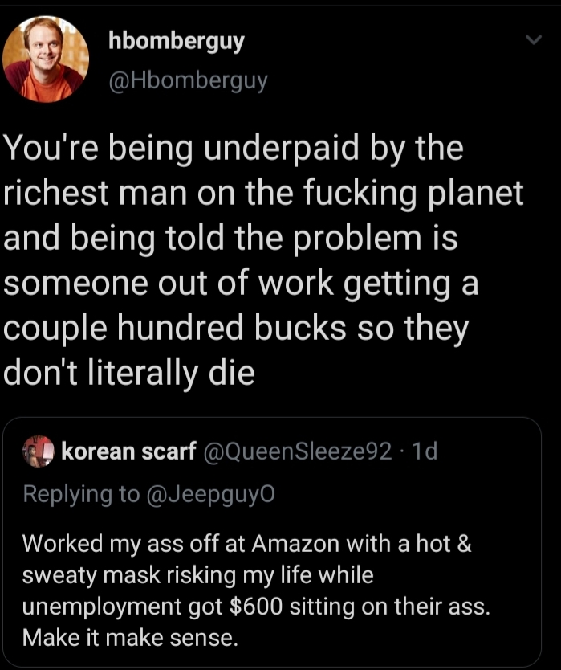Click the "don't literally die" line
The width and height of the screenshot is (561, 670).
[129, 374]
